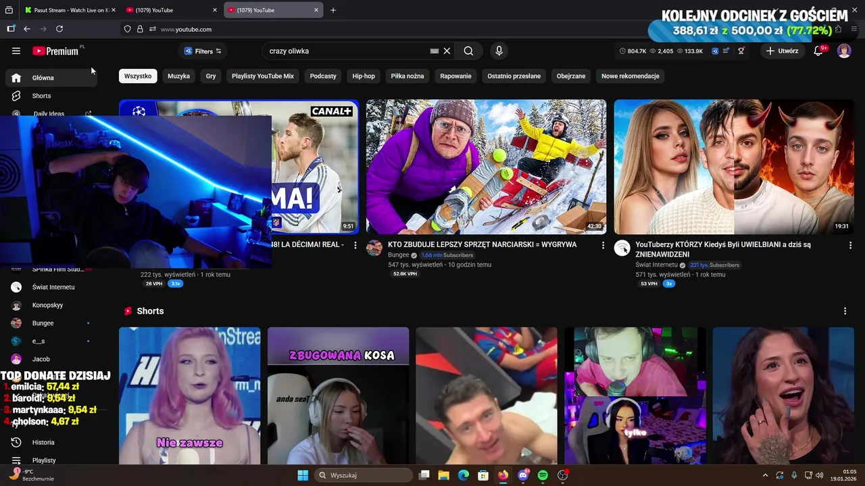
Task: Open the account avatar menu
Action: tap(844, 51)
